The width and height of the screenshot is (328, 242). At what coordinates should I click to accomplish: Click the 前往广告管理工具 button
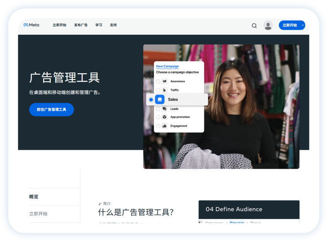[51, 109]
